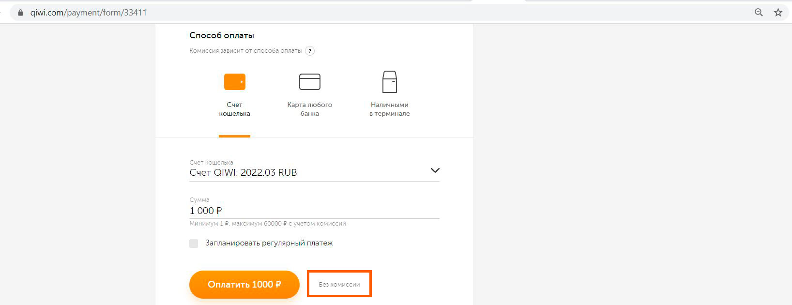The height and width of the screenshot is (305, 792).
Task: Click the 'Способ оплаты' heading
Action: click(x=222, y=35)
